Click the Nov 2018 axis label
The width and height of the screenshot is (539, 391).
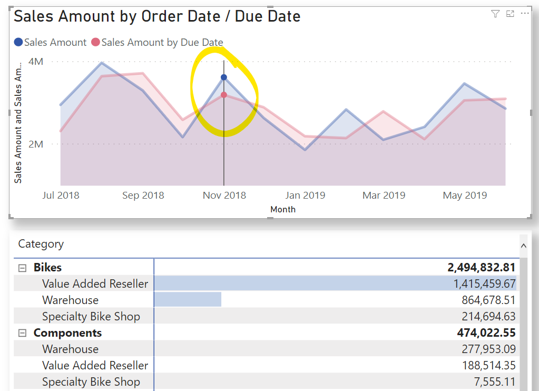[224, 195]
